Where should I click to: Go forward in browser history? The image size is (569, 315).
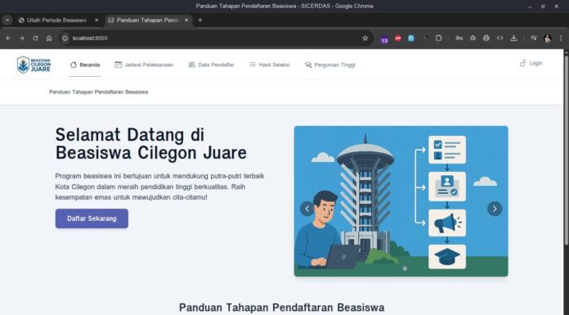pos(22,38)
